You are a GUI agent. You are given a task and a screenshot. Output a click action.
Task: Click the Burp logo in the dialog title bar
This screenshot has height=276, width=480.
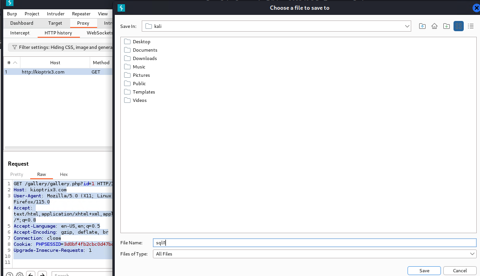coord(121,8)
